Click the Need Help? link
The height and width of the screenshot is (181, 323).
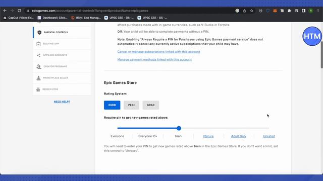62,102
